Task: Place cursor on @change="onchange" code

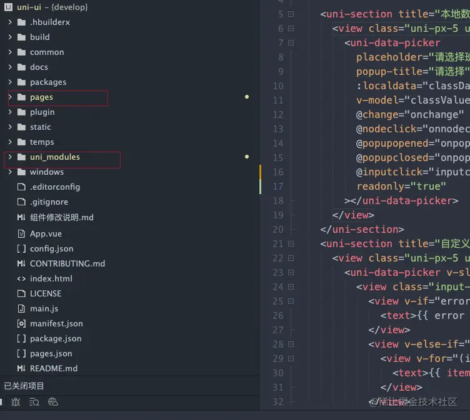Action: tap(410, 114)
